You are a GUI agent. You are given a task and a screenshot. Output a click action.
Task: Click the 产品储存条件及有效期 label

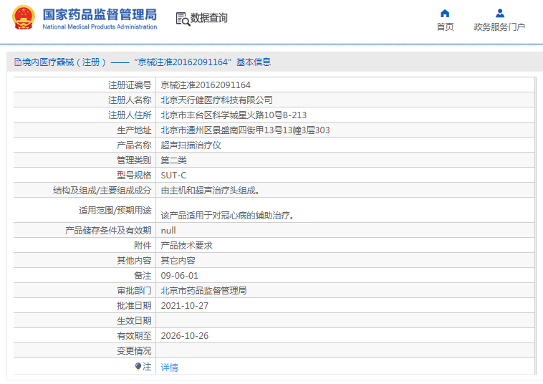(x=108, y=231)
